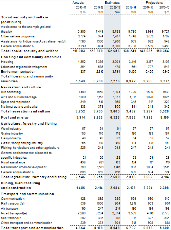Click value 8,190 in Fuel and energy row
The width and height of the screenshot is (171, 230).
(x=164, y=118)
